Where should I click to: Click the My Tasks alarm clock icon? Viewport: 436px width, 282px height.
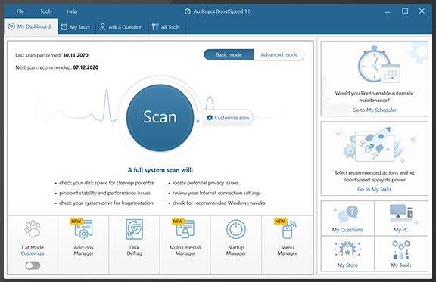[x=64, y=27]
